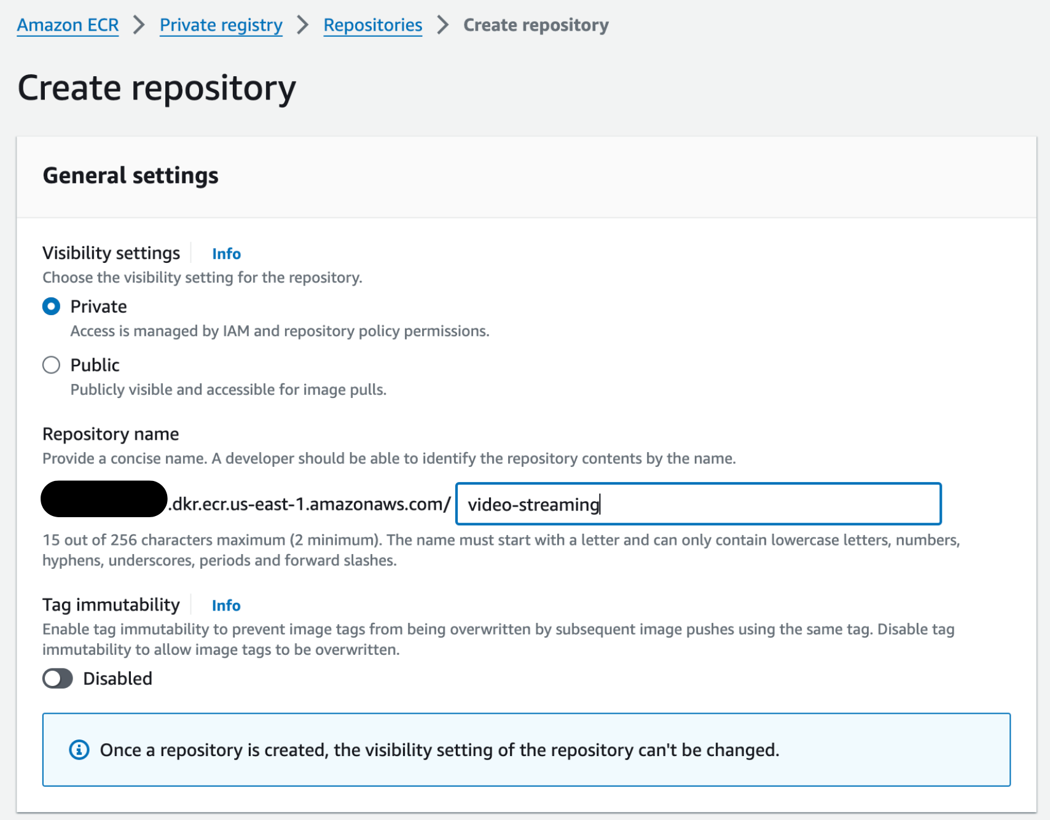Click the Public radio label text
Image resolution: width=1050 pixels, height=820 pixels.
(x=95, y=365)
